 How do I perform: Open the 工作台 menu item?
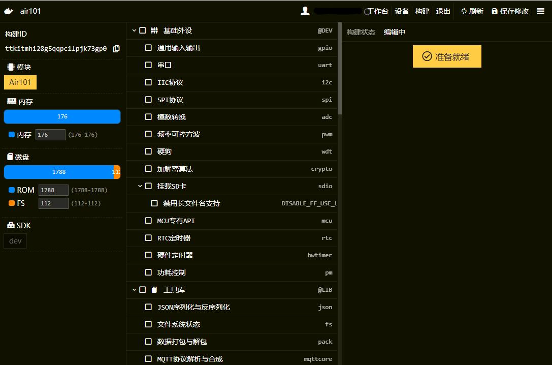click(x=378, y=11)
